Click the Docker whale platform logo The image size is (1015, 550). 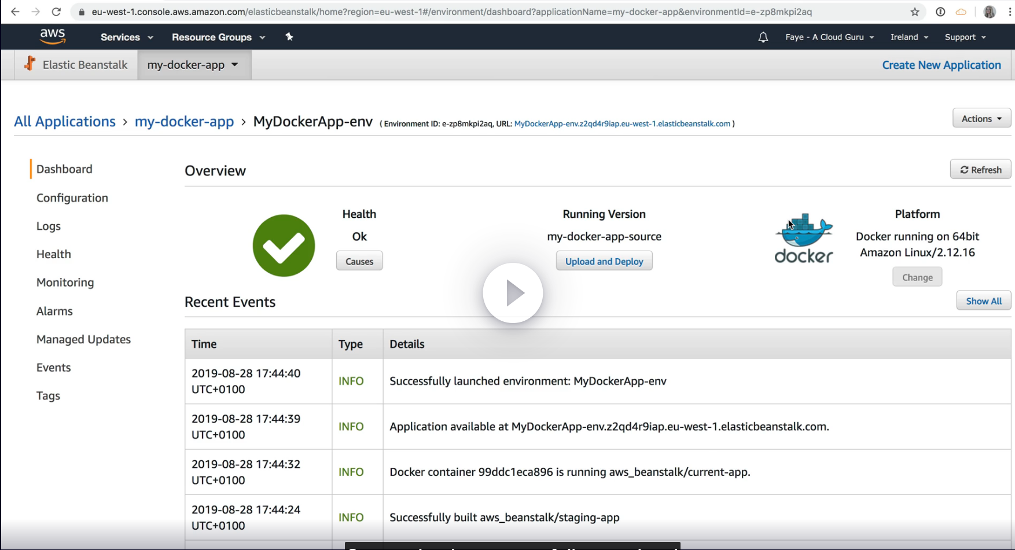click(804, 239)
